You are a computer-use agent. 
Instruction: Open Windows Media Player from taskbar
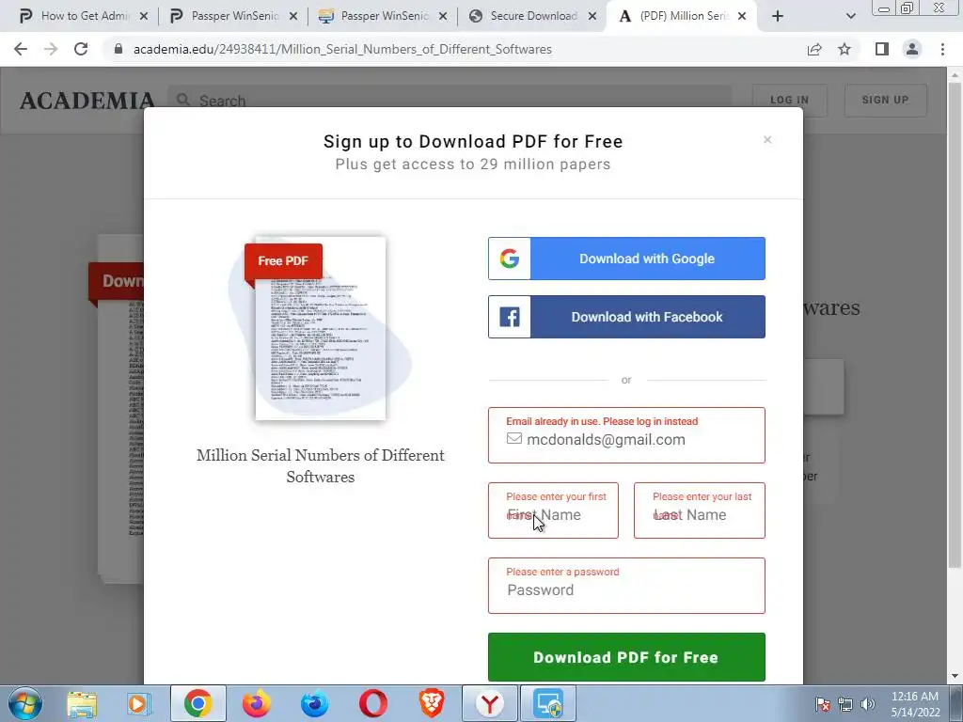[x=139, y=703]
